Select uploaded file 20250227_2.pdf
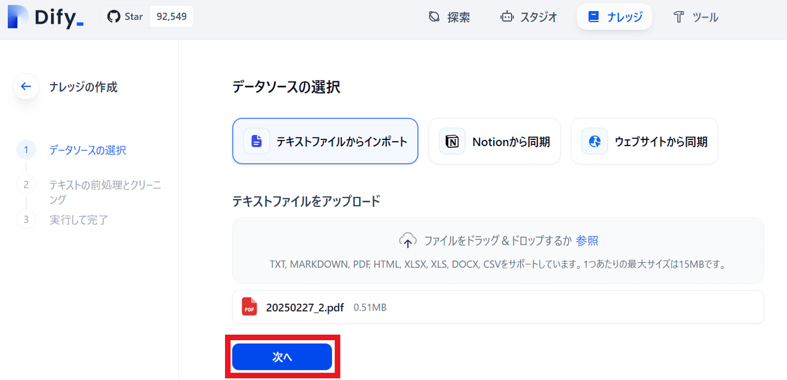The image size is (787, 380). (498, 307)
